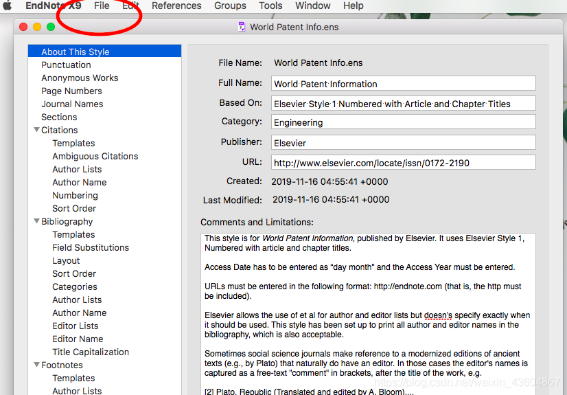Image resolution: width=567 pixels, height=395 pixels.
Task: Minimize the style window with yellow button
Action: (x=37, y=27)
